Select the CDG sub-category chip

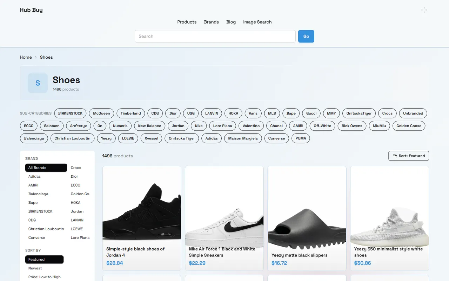click(x=155, y=113)
